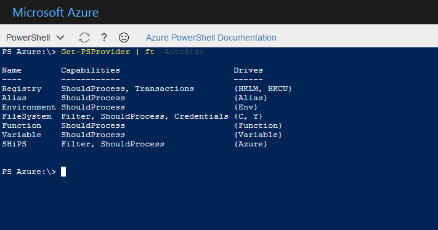The image size is (438, 230).
Task: Select the Alias provider name
Action: click(14, 98)
